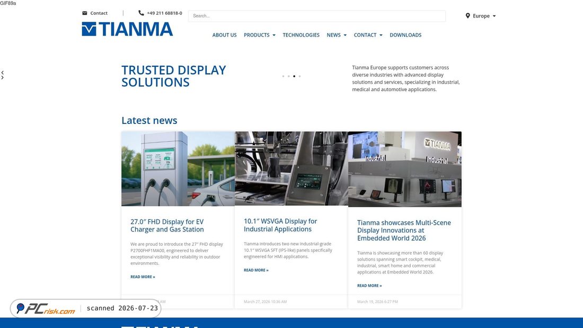Open the Tianma exhibition booth thumbnail
The height and width of the screenshot is (328, 583).
pyautogui.click(x=404, y=169)
